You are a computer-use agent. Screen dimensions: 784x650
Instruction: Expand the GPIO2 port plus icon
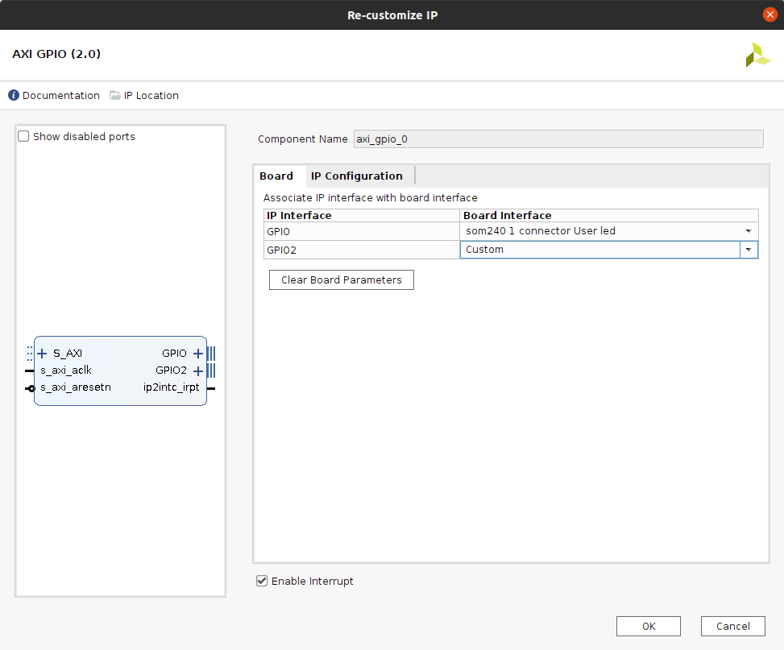pyautogui.click(x=198, y=371)
